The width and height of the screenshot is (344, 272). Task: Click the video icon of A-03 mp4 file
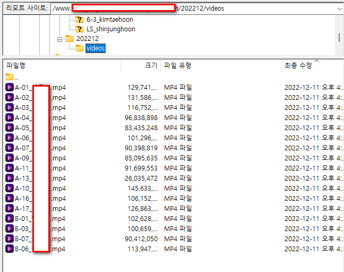pos(10,107)
